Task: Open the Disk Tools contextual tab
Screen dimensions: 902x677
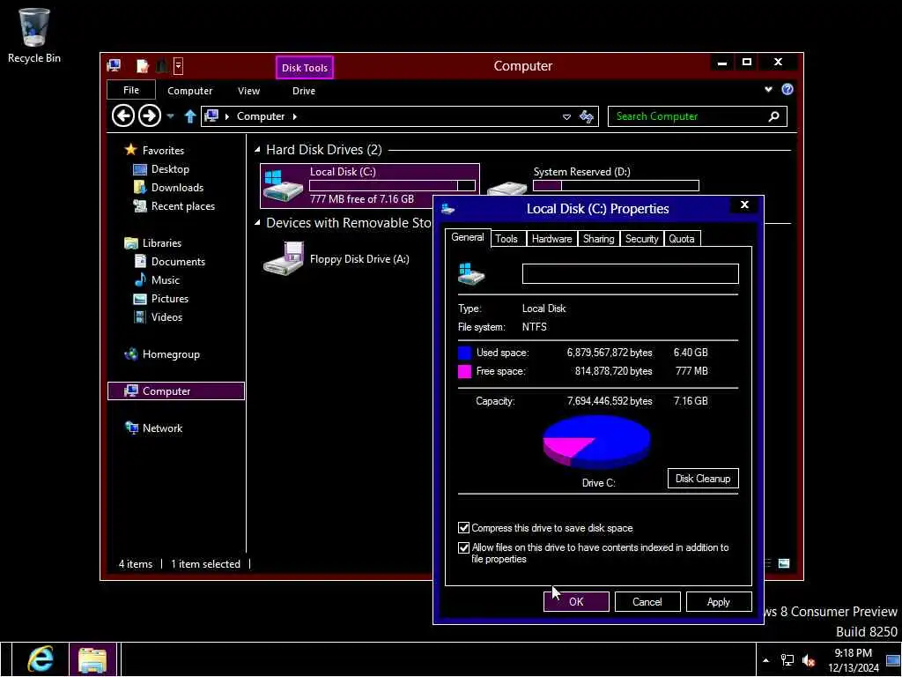Action: point(304,67)
